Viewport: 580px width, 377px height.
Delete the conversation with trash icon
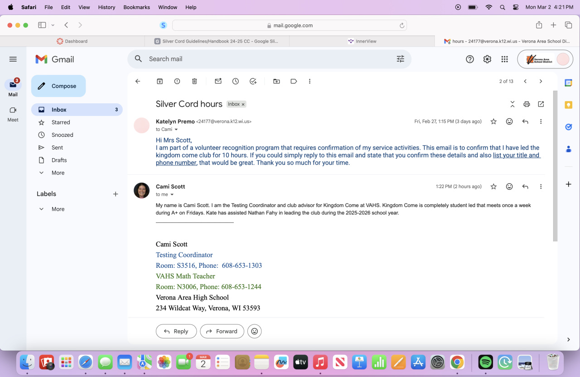tap(194, 82)
